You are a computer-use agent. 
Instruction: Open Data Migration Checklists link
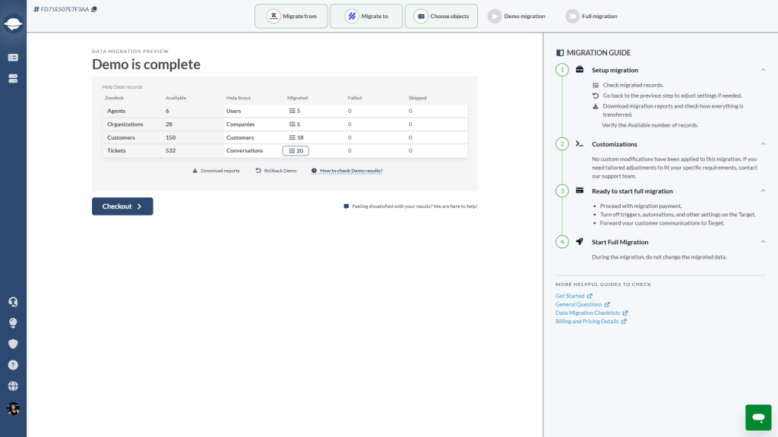[x=591, y=313]
